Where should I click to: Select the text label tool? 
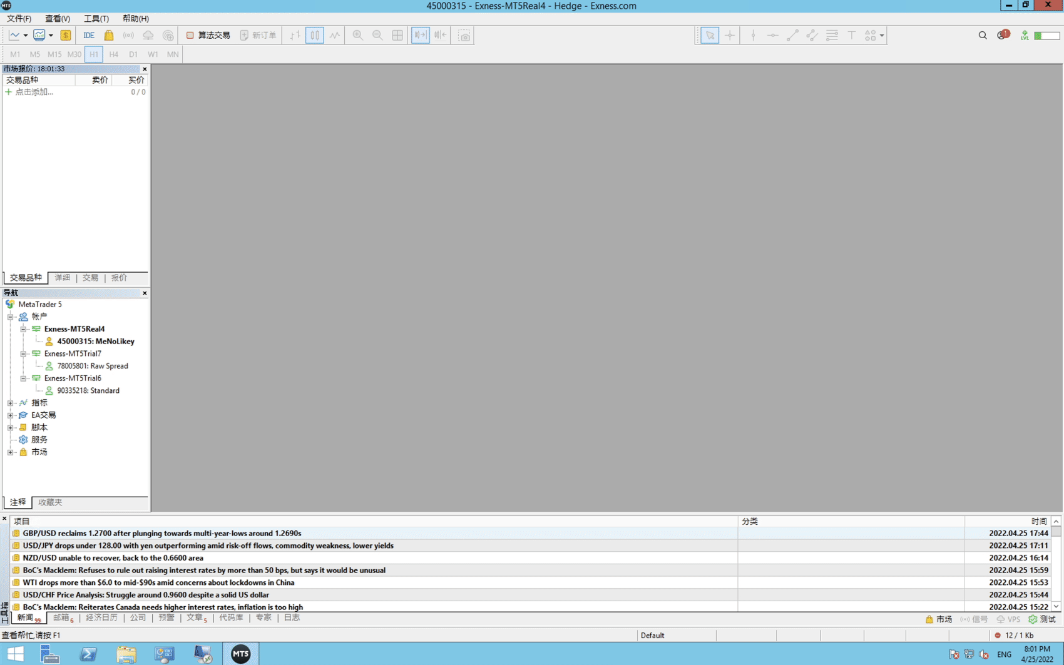click(x=851, y=36)
